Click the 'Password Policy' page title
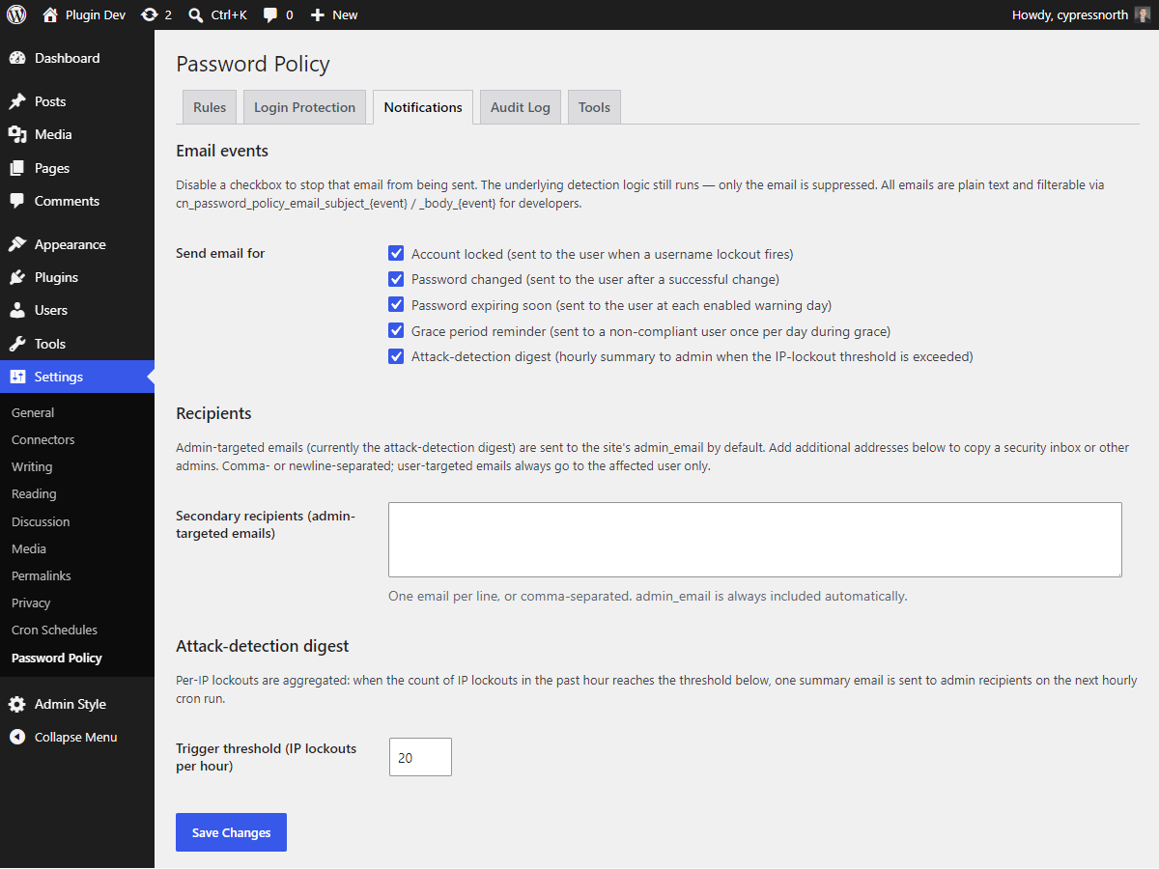 [253, 65]
